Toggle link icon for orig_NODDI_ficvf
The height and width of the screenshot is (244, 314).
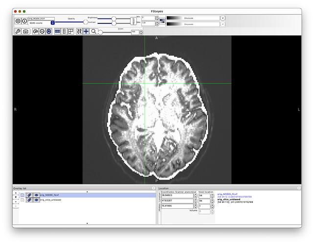29,195
